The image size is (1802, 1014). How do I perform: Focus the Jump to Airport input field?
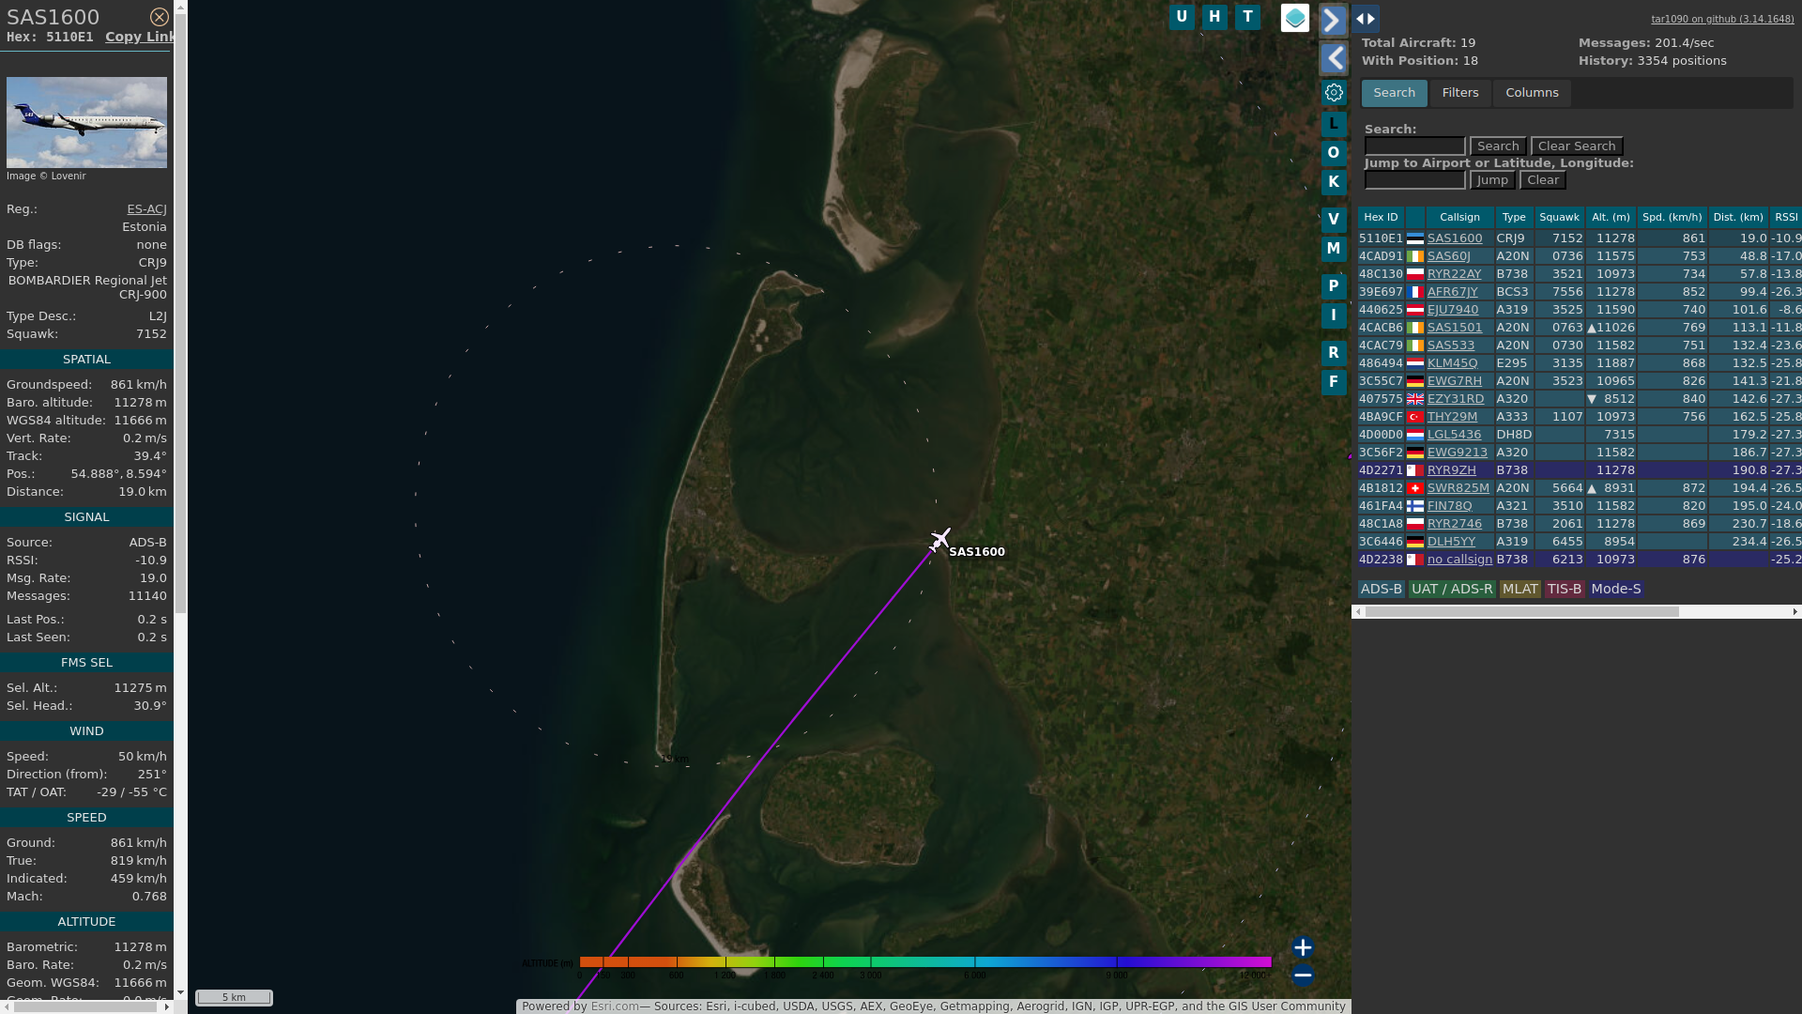[x=1414, y=180]
